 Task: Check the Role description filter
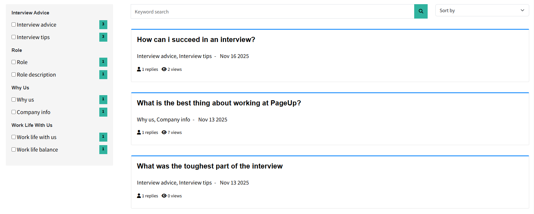13,74
